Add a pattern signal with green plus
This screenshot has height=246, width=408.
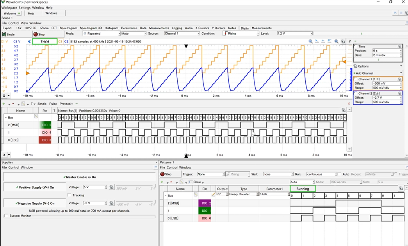point(162,182)
